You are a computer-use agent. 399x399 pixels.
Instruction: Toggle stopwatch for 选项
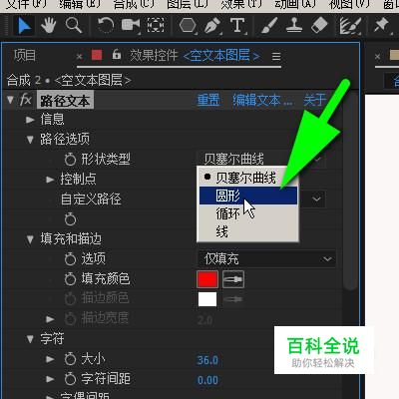(70, 259)
